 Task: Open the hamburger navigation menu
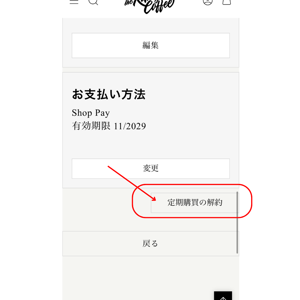pos(74,2)
